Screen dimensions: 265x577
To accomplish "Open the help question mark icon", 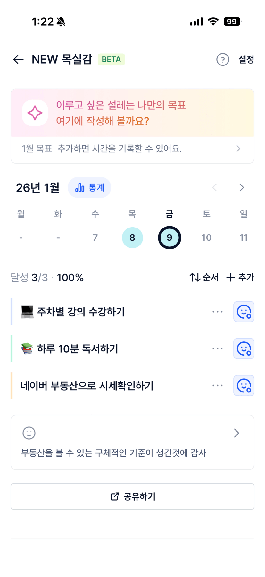I will 223,59.
